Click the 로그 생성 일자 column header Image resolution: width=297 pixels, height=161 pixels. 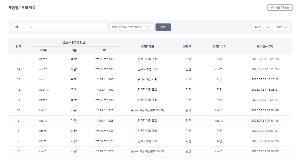(x=265, y=46)
